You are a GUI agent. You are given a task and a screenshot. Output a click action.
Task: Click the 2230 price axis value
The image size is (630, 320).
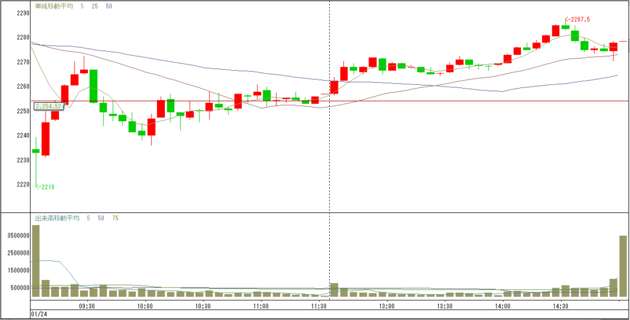(x=23, y=160)
